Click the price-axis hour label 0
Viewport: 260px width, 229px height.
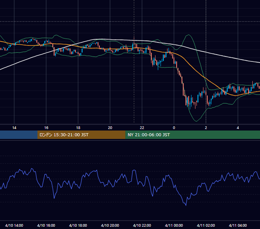[x=174, y=128]
